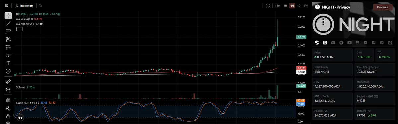This screenshot has width=398, height=124.
Task: Click the Pooled TVL 14,072,016 ADA card
Action: click(x=332, y=113)
